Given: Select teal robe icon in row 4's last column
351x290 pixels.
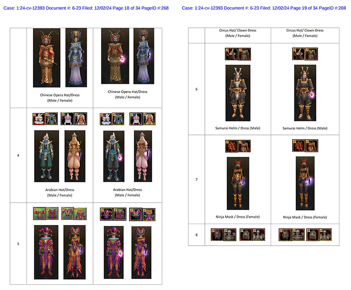Looking at the screenshot, I should (x=118, y=119).
